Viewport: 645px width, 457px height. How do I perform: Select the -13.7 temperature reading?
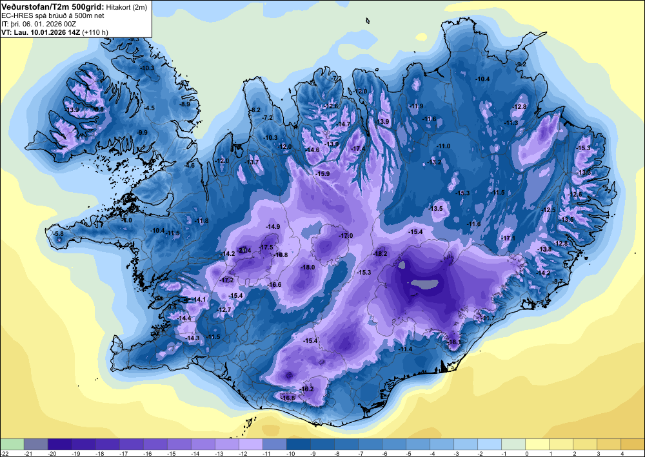(252, 162)
